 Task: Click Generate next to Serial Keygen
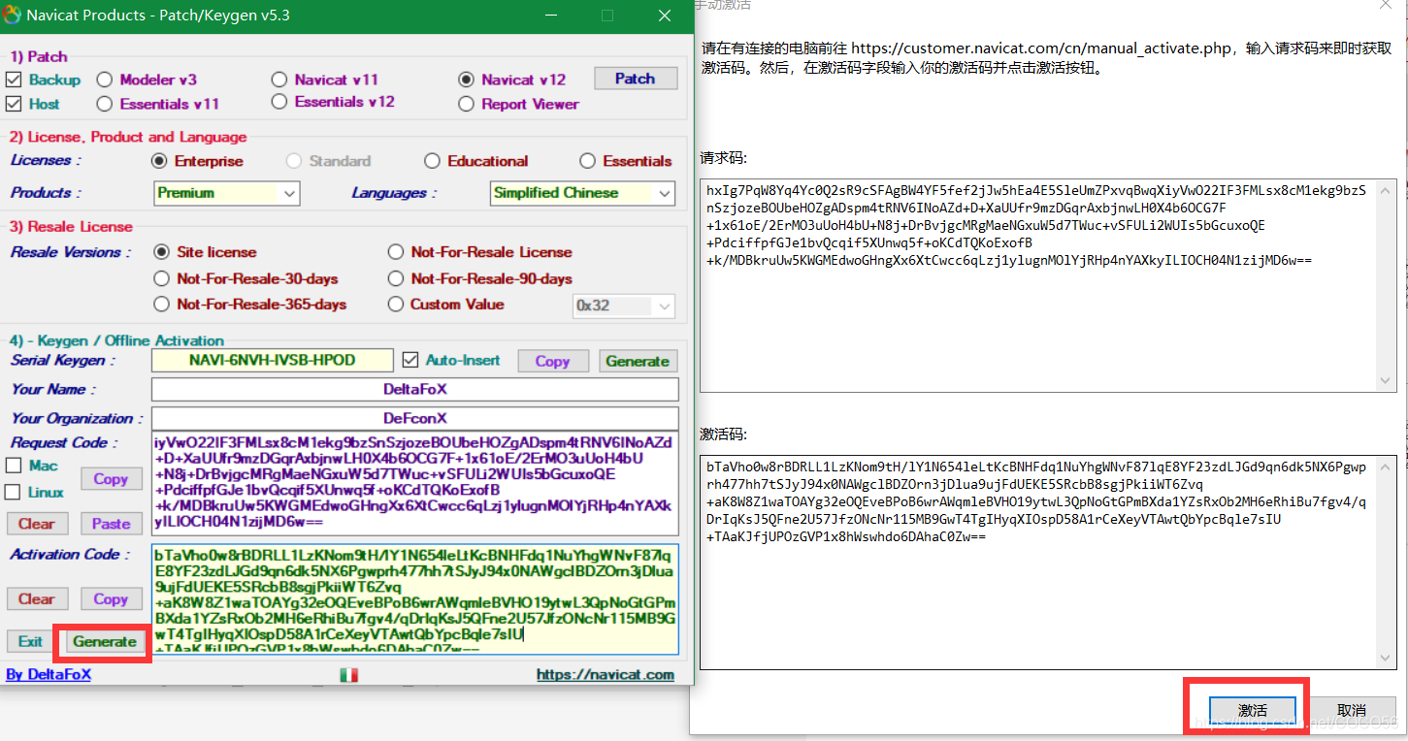click(x=638, y=361)
